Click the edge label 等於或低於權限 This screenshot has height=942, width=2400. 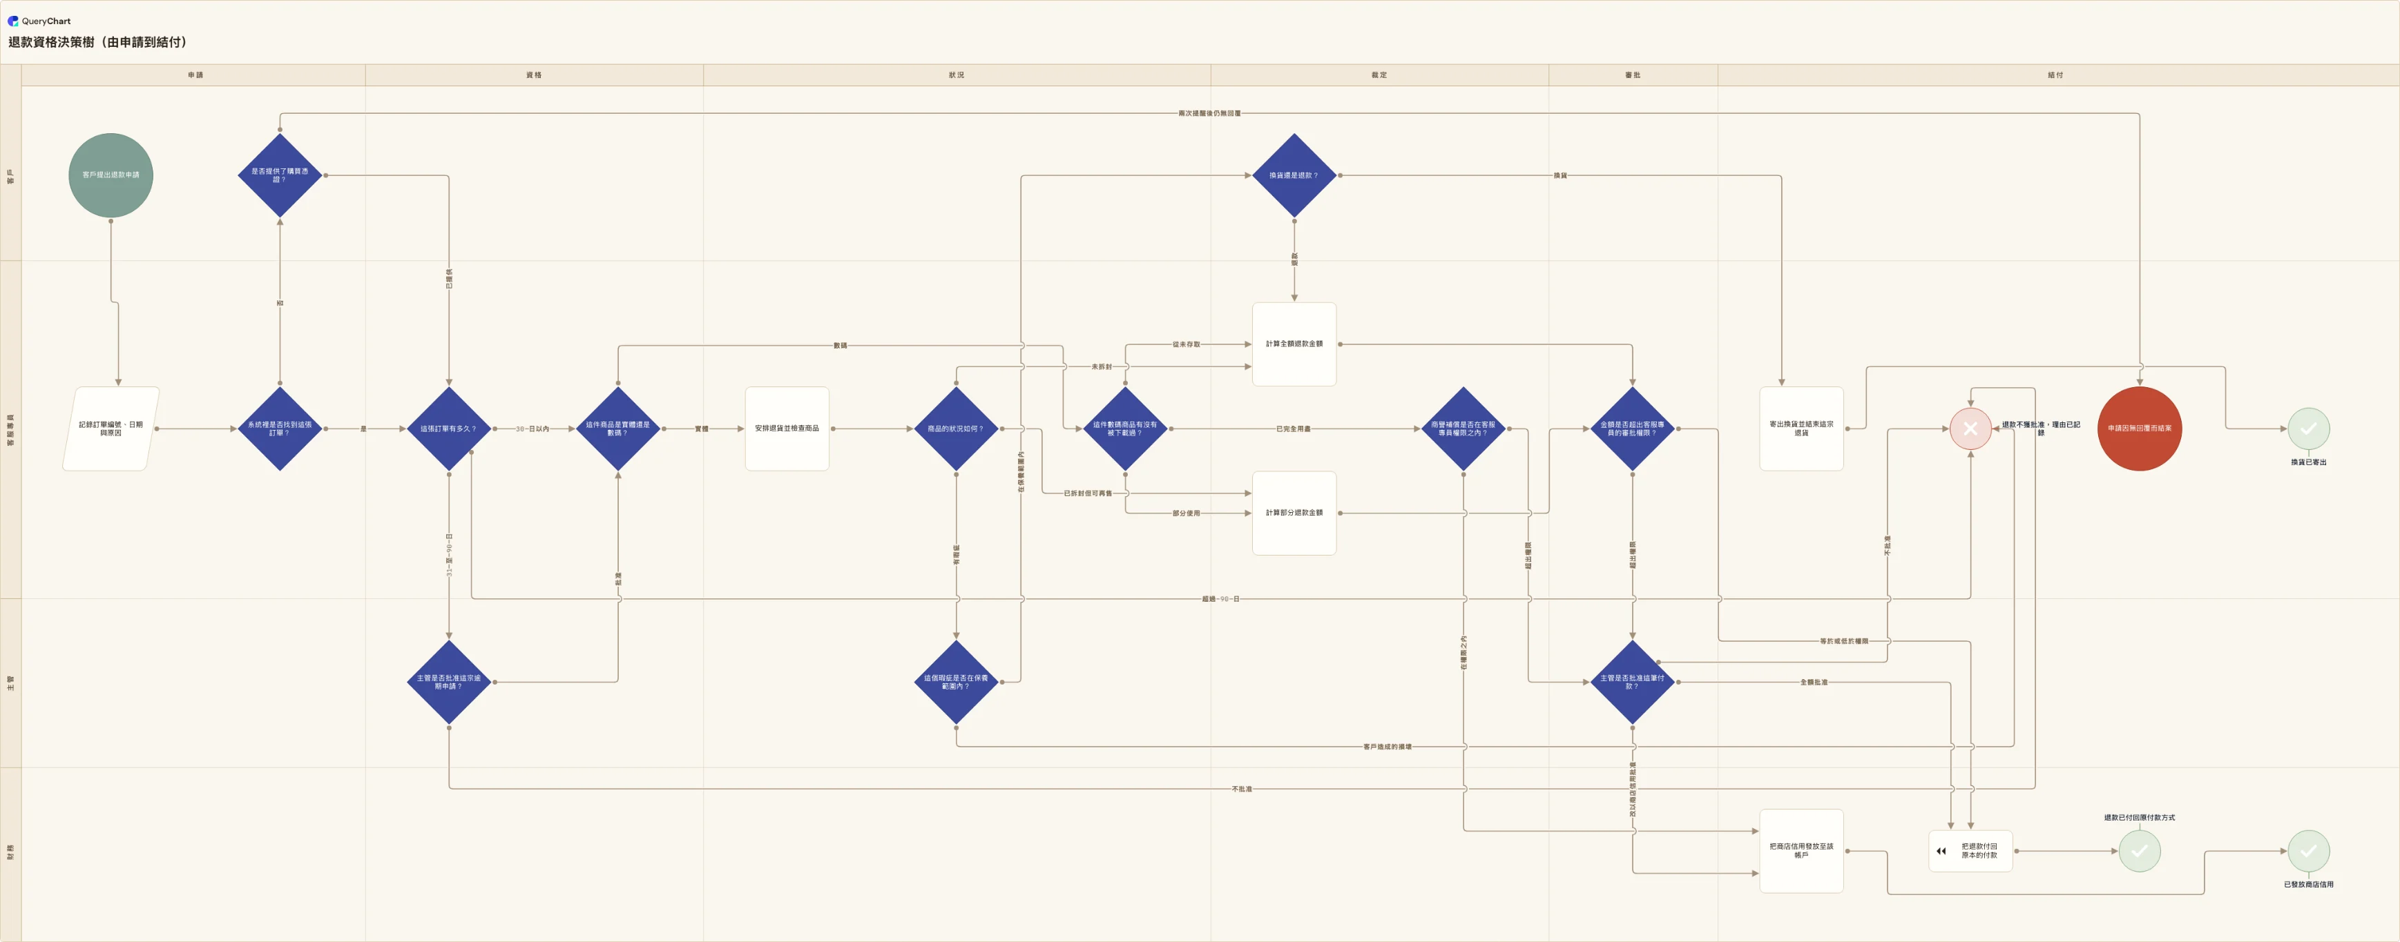(x=1844, y=641)
